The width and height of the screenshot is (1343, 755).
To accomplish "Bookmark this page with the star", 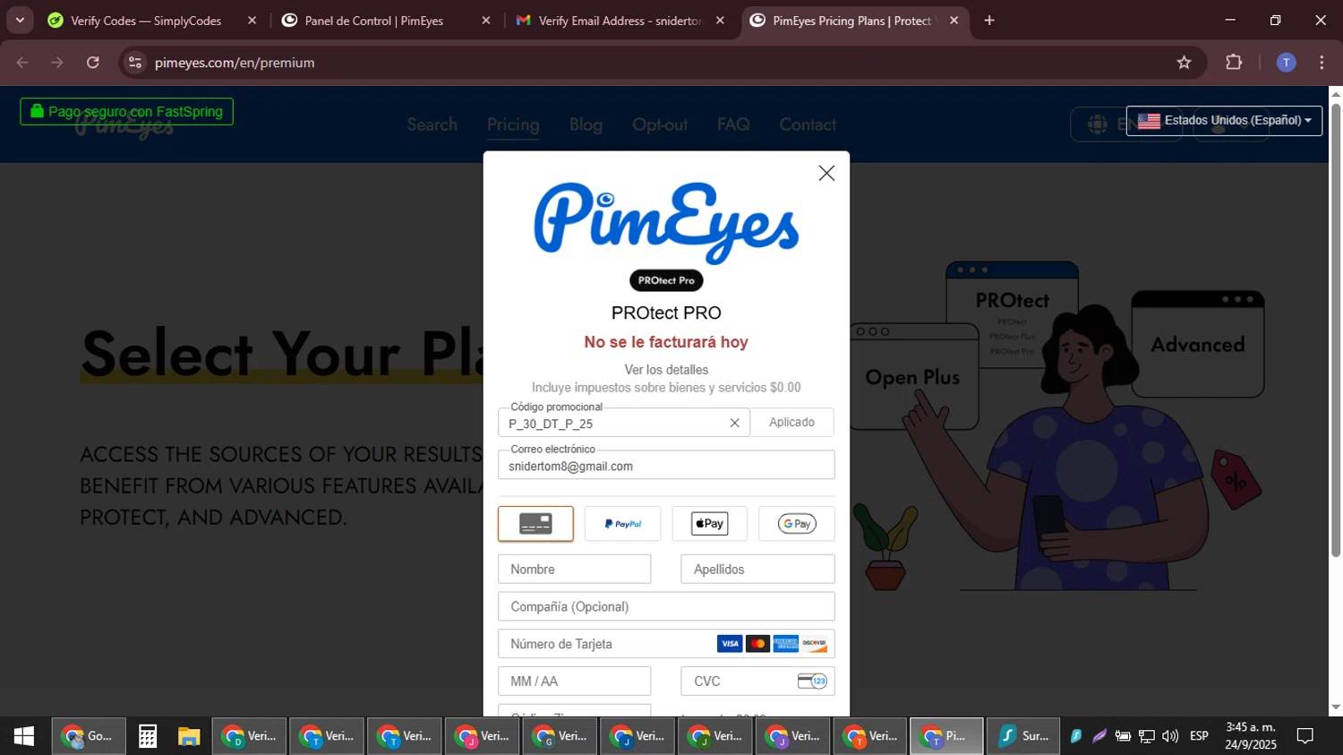I will [x=1184, y=63].
